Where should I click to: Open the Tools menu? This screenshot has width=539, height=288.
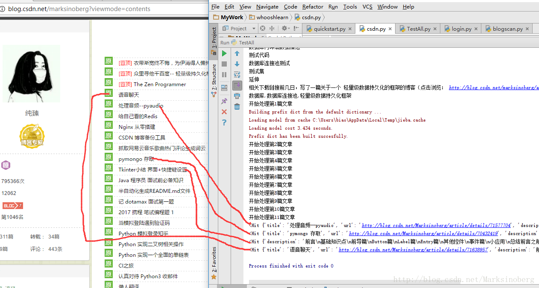[x=350, y=6]
